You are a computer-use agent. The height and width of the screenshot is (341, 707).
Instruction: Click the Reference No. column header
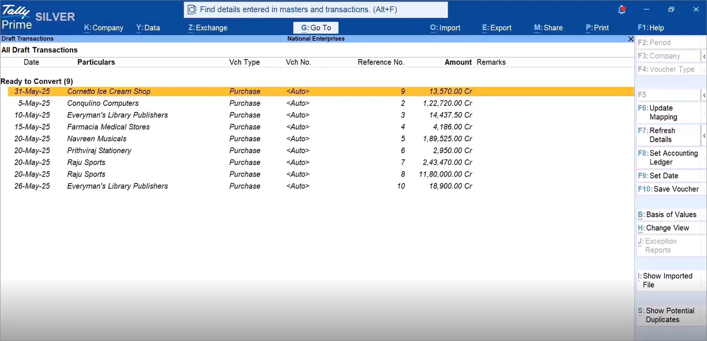[381, 62]
